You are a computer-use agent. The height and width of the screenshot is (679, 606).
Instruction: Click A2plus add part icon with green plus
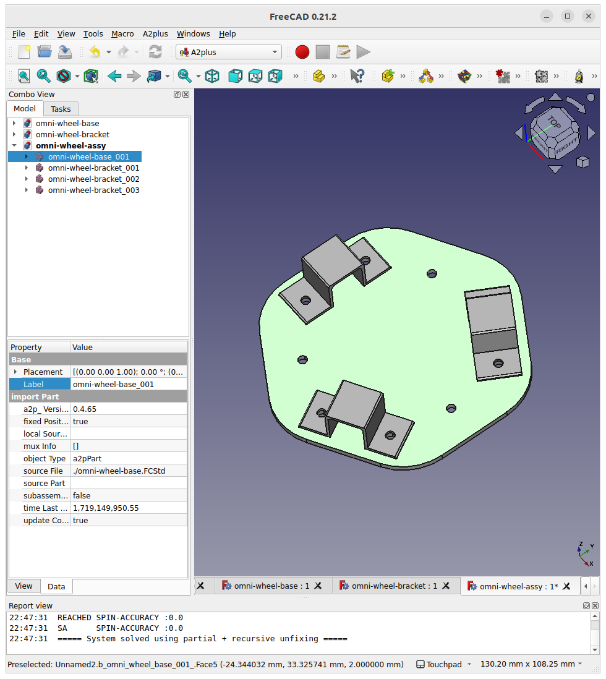388,76
